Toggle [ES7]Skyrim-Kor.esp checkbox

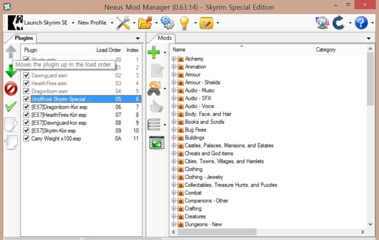click(27, 130)
